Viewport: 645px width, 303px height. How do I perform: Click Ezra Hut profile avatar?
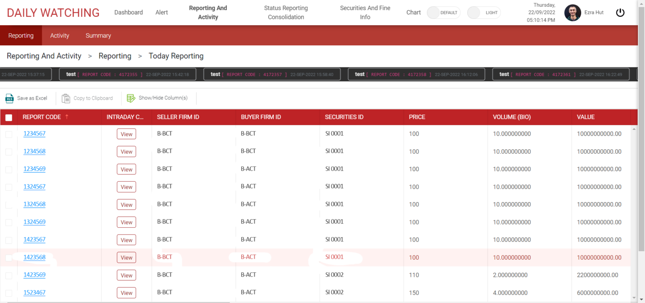click(572, 13)
